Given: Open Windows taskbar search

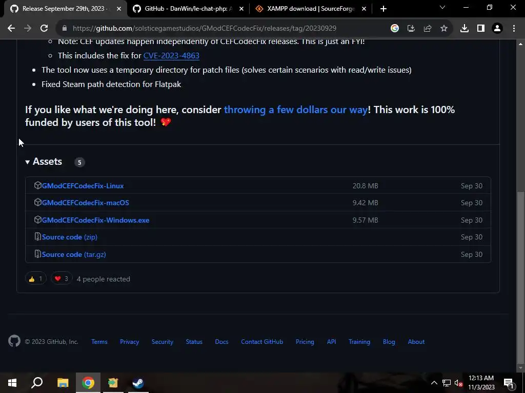Looking at the screenshot, I should (x=37, y=383).
